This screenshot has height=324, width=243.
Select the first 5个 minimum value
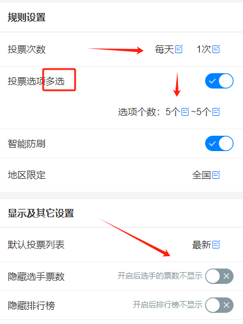point(173,112)
